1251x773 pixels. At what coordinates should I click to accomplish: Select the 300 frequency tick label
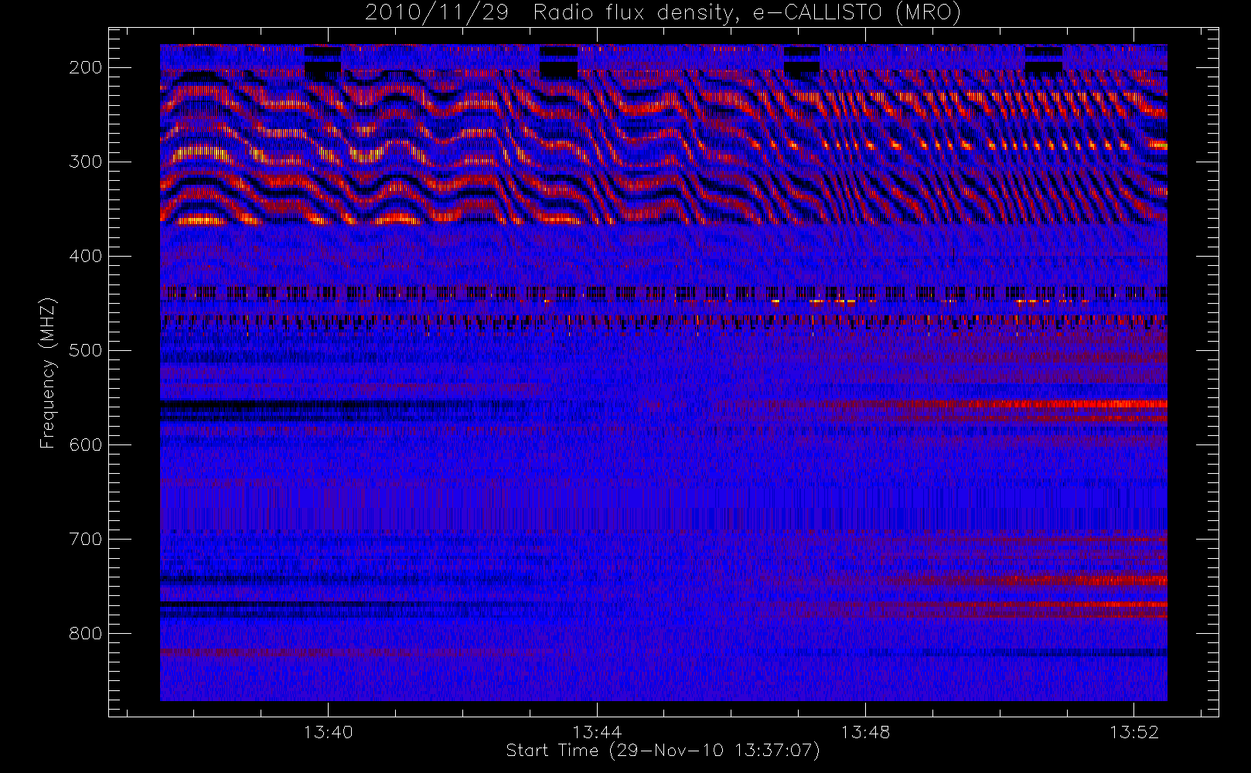86,162
